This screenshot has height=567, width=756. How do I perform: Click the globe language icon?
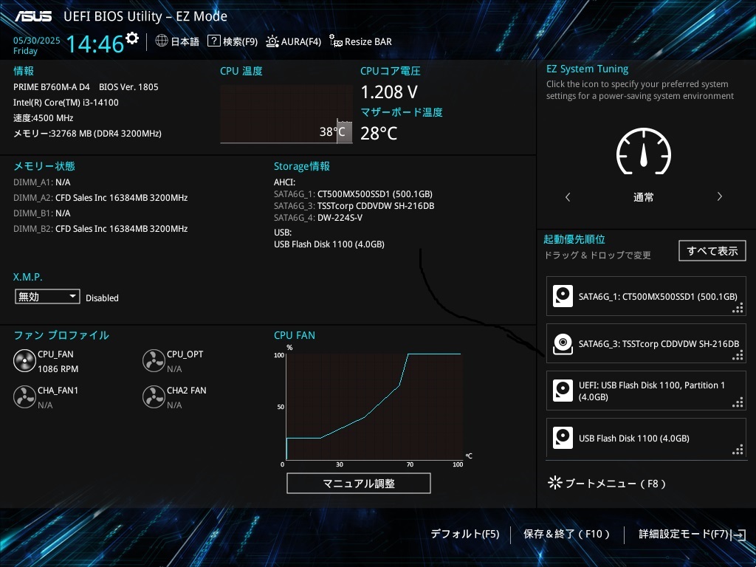coord(162,41)
